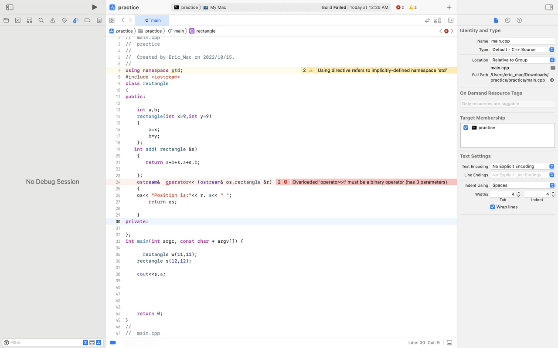Viewport: 558px width, 348px height.
Task: Click rectangle class in jump bar
Action: click(x=202, y=31)
